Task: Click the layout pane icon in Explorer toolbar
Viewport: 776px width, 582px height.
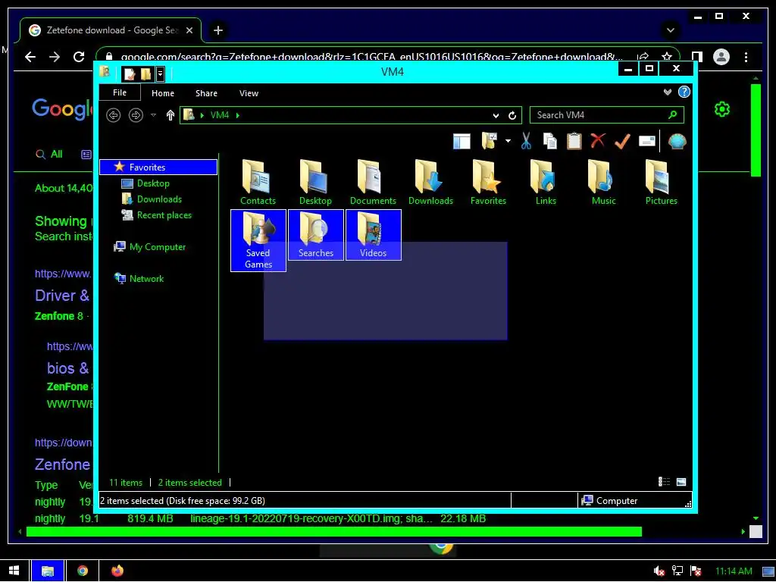Action: pyautogui.click(x=462, y=142)
